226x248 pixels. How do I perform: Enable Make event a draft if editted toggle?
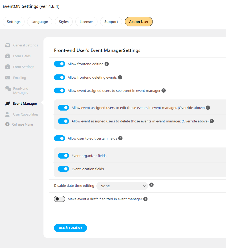60,199
